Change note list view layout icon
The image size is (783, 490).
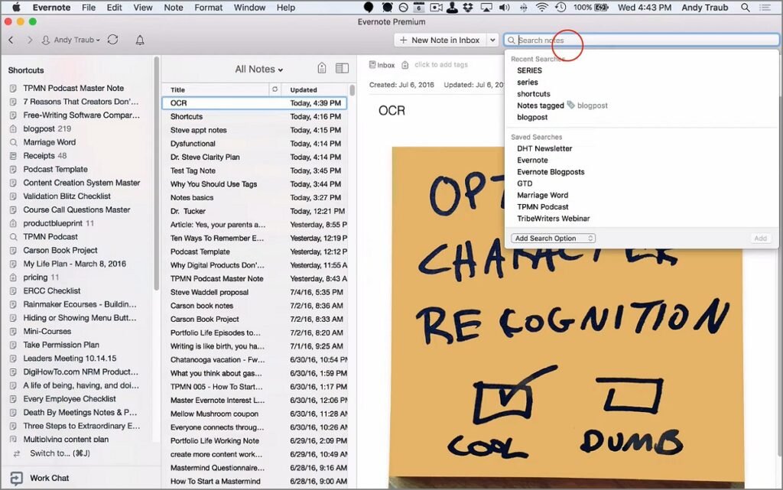point(342,68)
